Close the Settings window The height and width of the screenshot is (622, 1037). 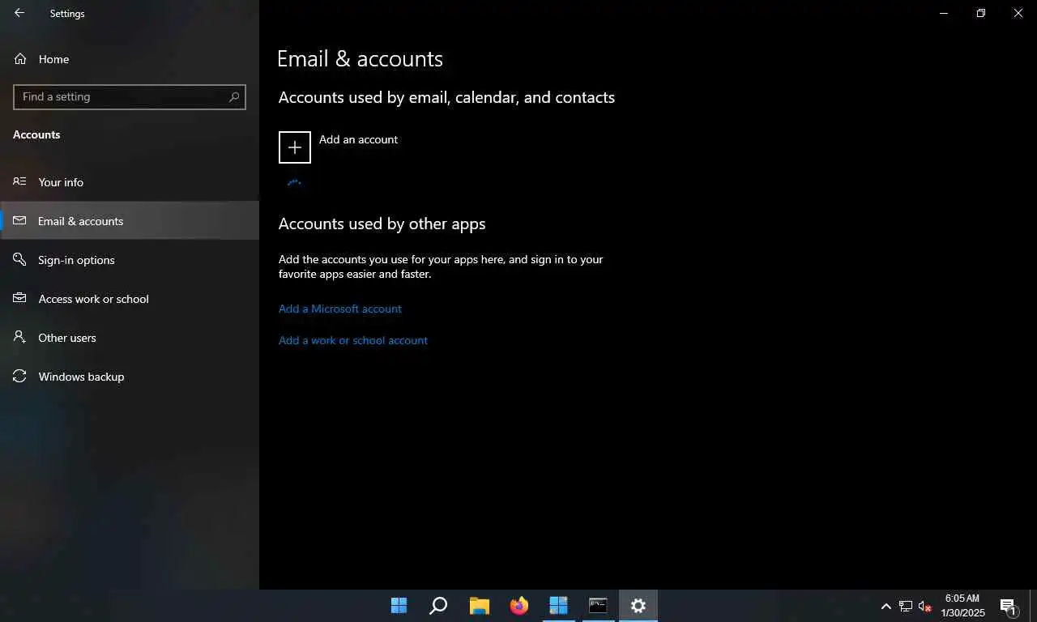coord(1018,13)
